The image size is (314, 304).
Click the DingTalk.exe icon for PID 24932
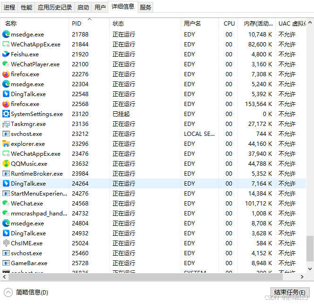[x=6, y=233]
